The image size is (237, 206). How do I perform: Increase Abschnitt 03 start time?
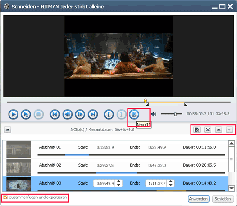point(118,181)
